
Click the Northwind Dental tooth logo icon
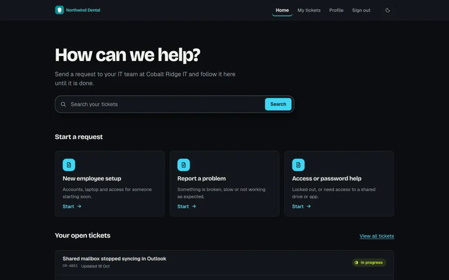[59, 10]
